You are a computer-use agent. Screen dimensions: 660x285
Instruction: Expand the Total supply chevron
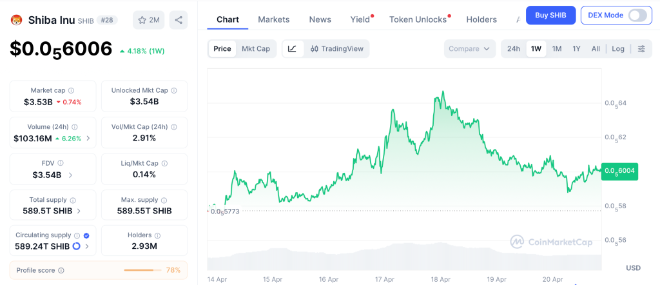(79, 211)
